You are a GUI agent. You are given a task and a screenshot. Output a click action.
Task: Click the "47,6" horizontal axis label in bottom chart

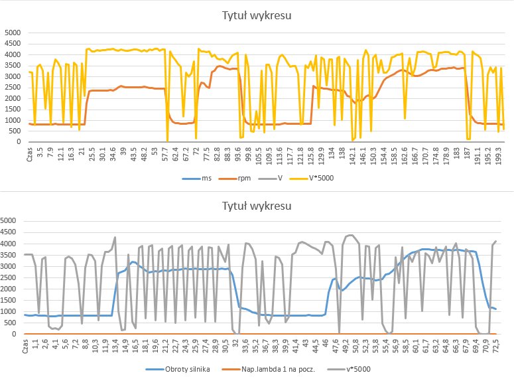[x=335, y=348]
